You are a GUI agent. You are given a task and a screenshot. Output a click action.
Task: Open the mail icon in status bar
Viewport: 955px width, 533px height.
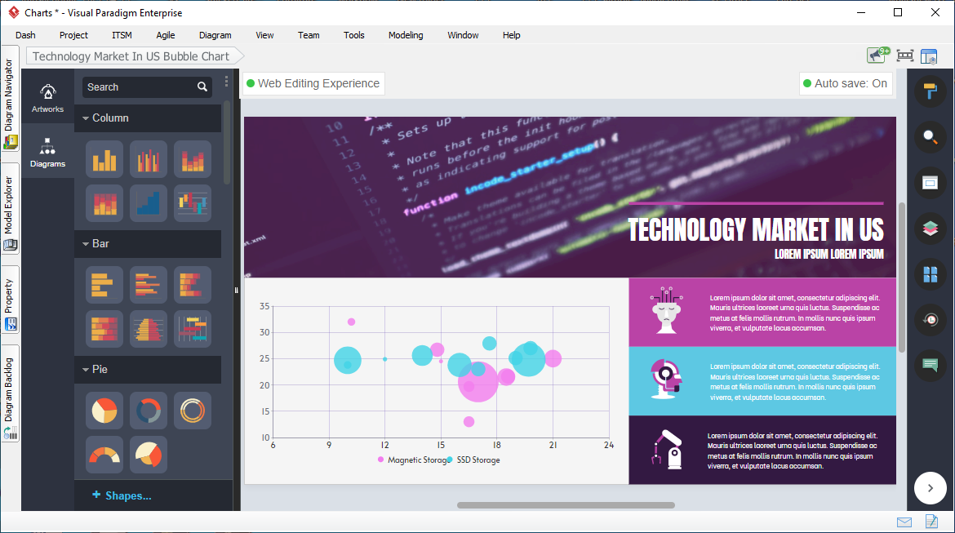904,522
